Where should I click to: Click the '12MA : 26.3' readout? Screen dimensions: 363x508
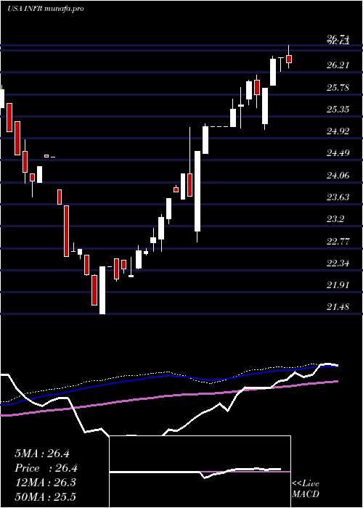click(x=45, y=483)
